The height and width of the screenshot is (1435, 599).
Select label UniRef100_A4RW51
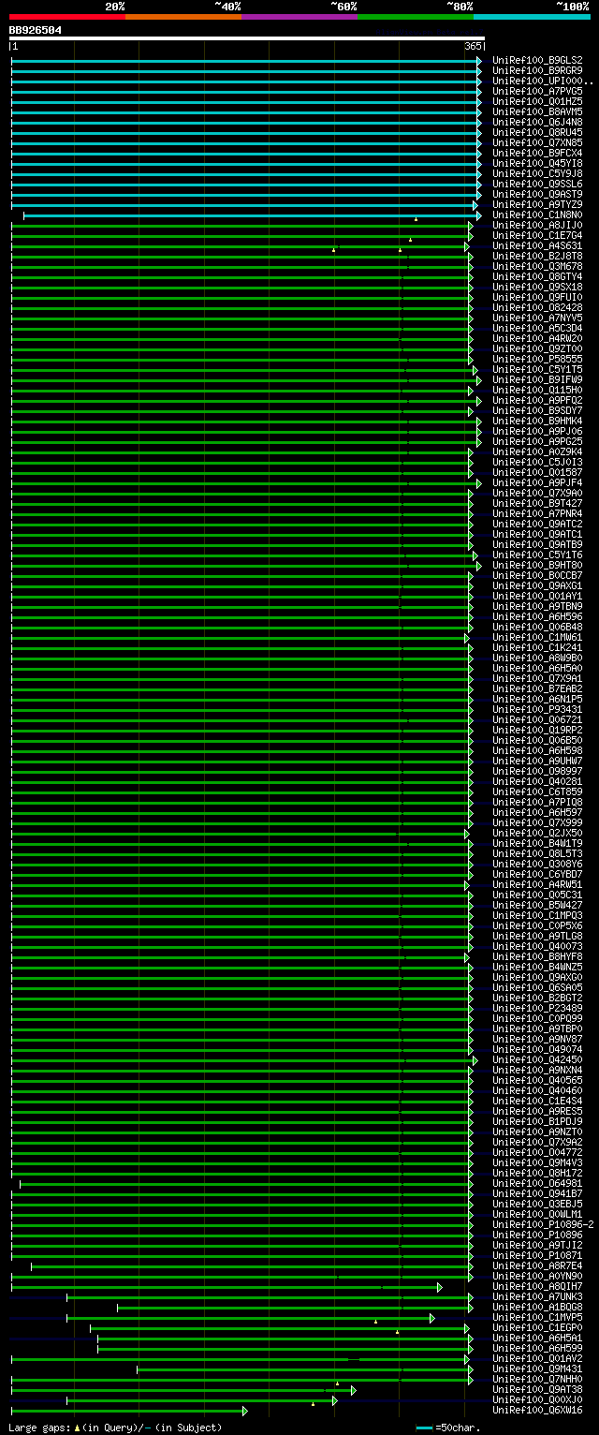coord(537,884)
